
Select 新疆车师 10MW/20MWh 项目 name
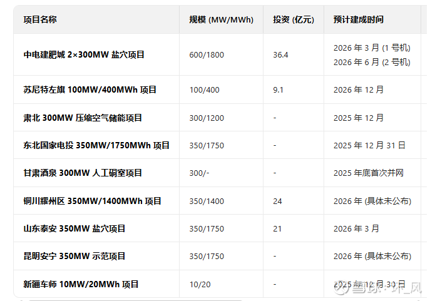point(81,284)
